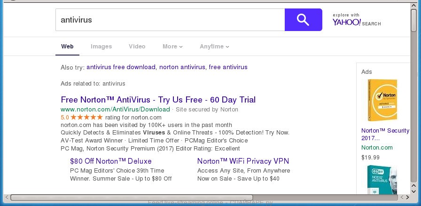Click the Norton.com seller link in sidebar
Image resolution: width=421 pixels, height=206 pixels.
click(x=377, y=147)
